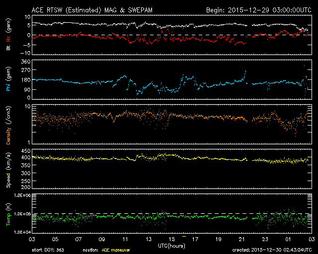Click the 1.0E+06 tick on Temp axis
The image size is (318, 254).
19,195
